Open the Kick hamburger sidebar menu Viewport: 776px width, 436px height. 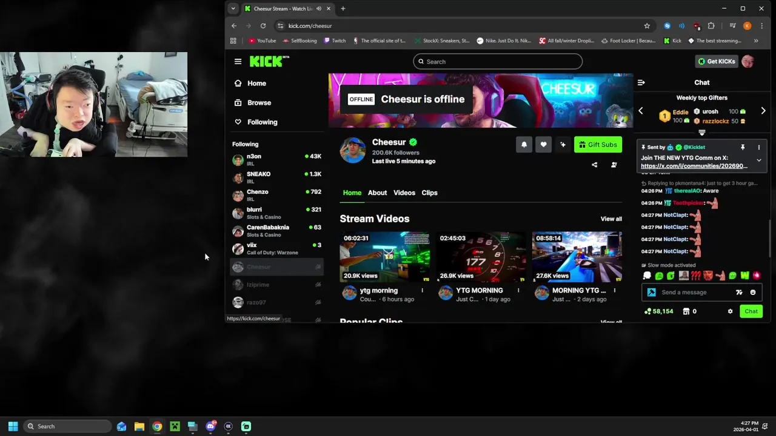pyautogui.click(x=238, y=61)
